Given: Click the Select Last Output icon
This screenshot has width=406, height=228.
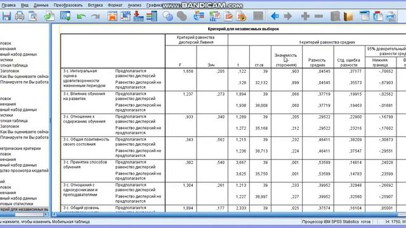Looking at the screenshot, I should pyautogui.click(x=199, y=16).
